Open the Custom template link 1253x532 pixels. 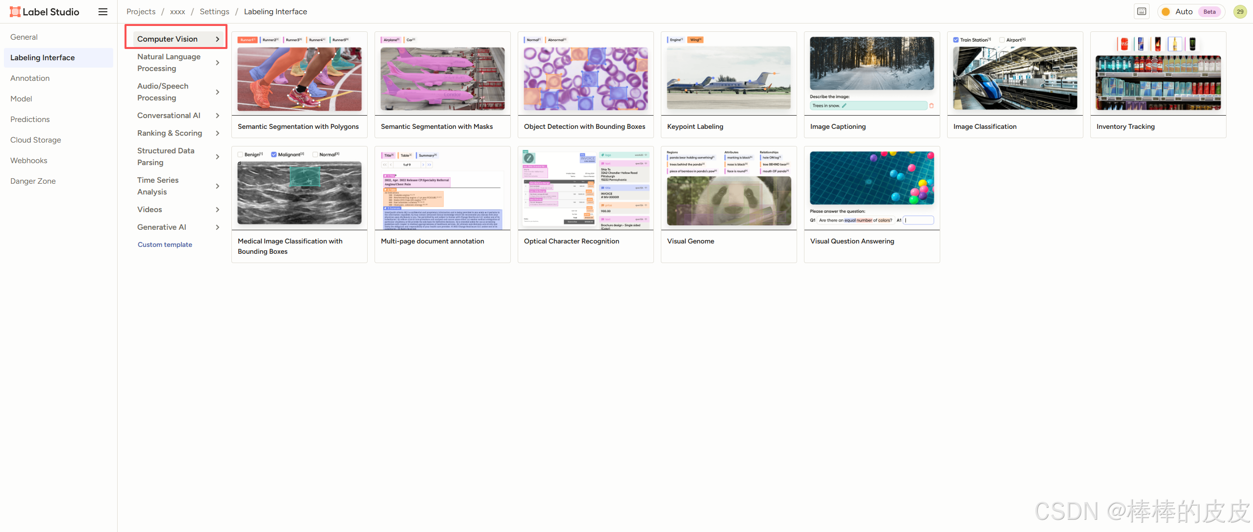point(165,245)
